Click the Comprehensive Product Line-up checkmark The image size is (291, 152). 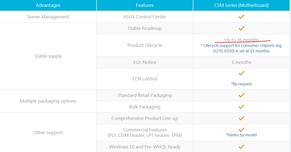241,118
